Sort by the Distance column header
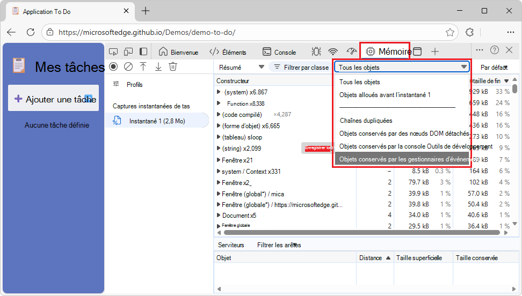The image size is (522, 296). [x=375, y=258]
